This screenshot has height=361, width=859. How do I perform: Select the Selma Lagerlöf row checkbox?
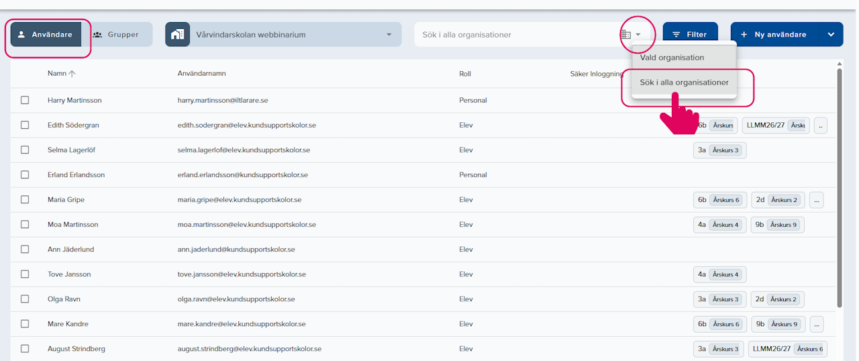click(x=25, y=150)
